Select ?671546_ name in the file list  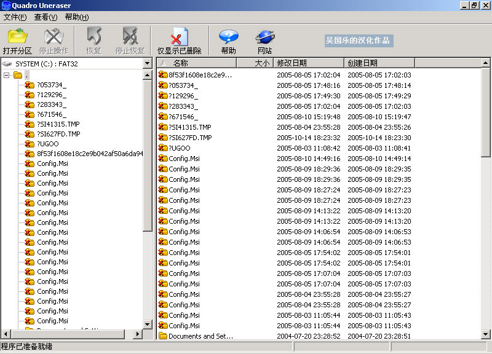pyautogui.click(x=183, y=117)
